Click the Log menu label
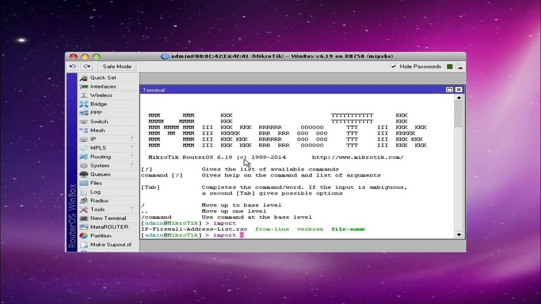Screen dimensions: 541x304 [95, 192]
